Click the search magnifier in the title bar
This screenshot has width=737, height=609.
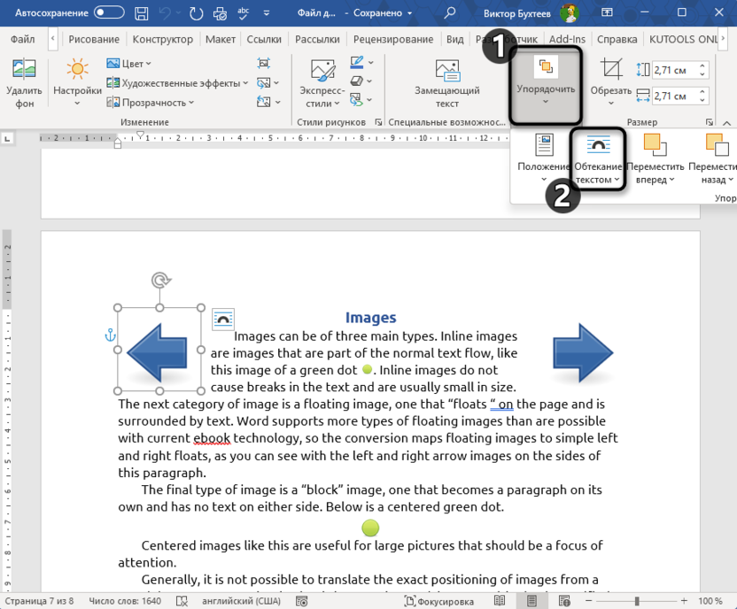(450, 13)
